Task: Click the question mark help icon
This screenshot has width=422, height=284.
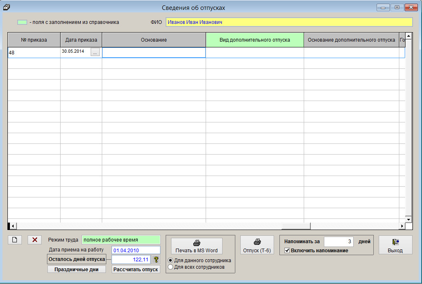Action: [156, 259]
